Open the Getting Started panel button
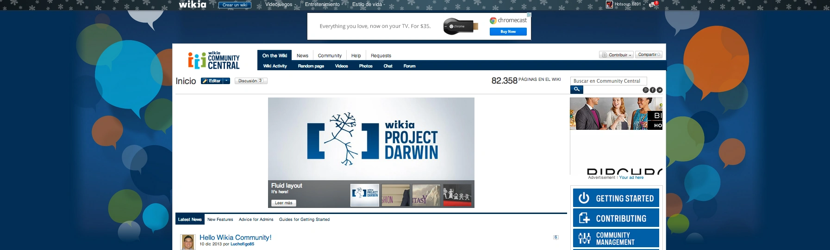This screenshot has height=250, width=830. point(616,198)
